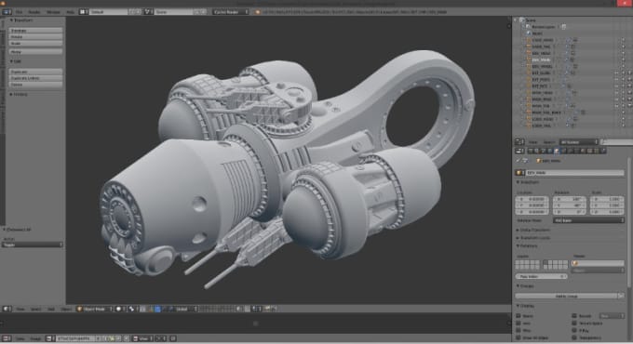Click the OpenGL render animation icon

click(x=274, y=309)
